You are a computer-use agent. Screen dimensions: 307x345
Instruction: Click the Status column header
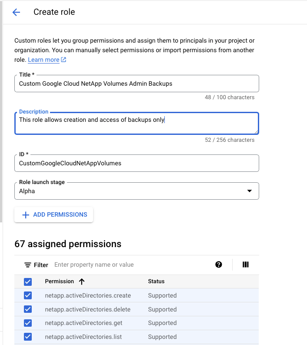tap(156, 281)
